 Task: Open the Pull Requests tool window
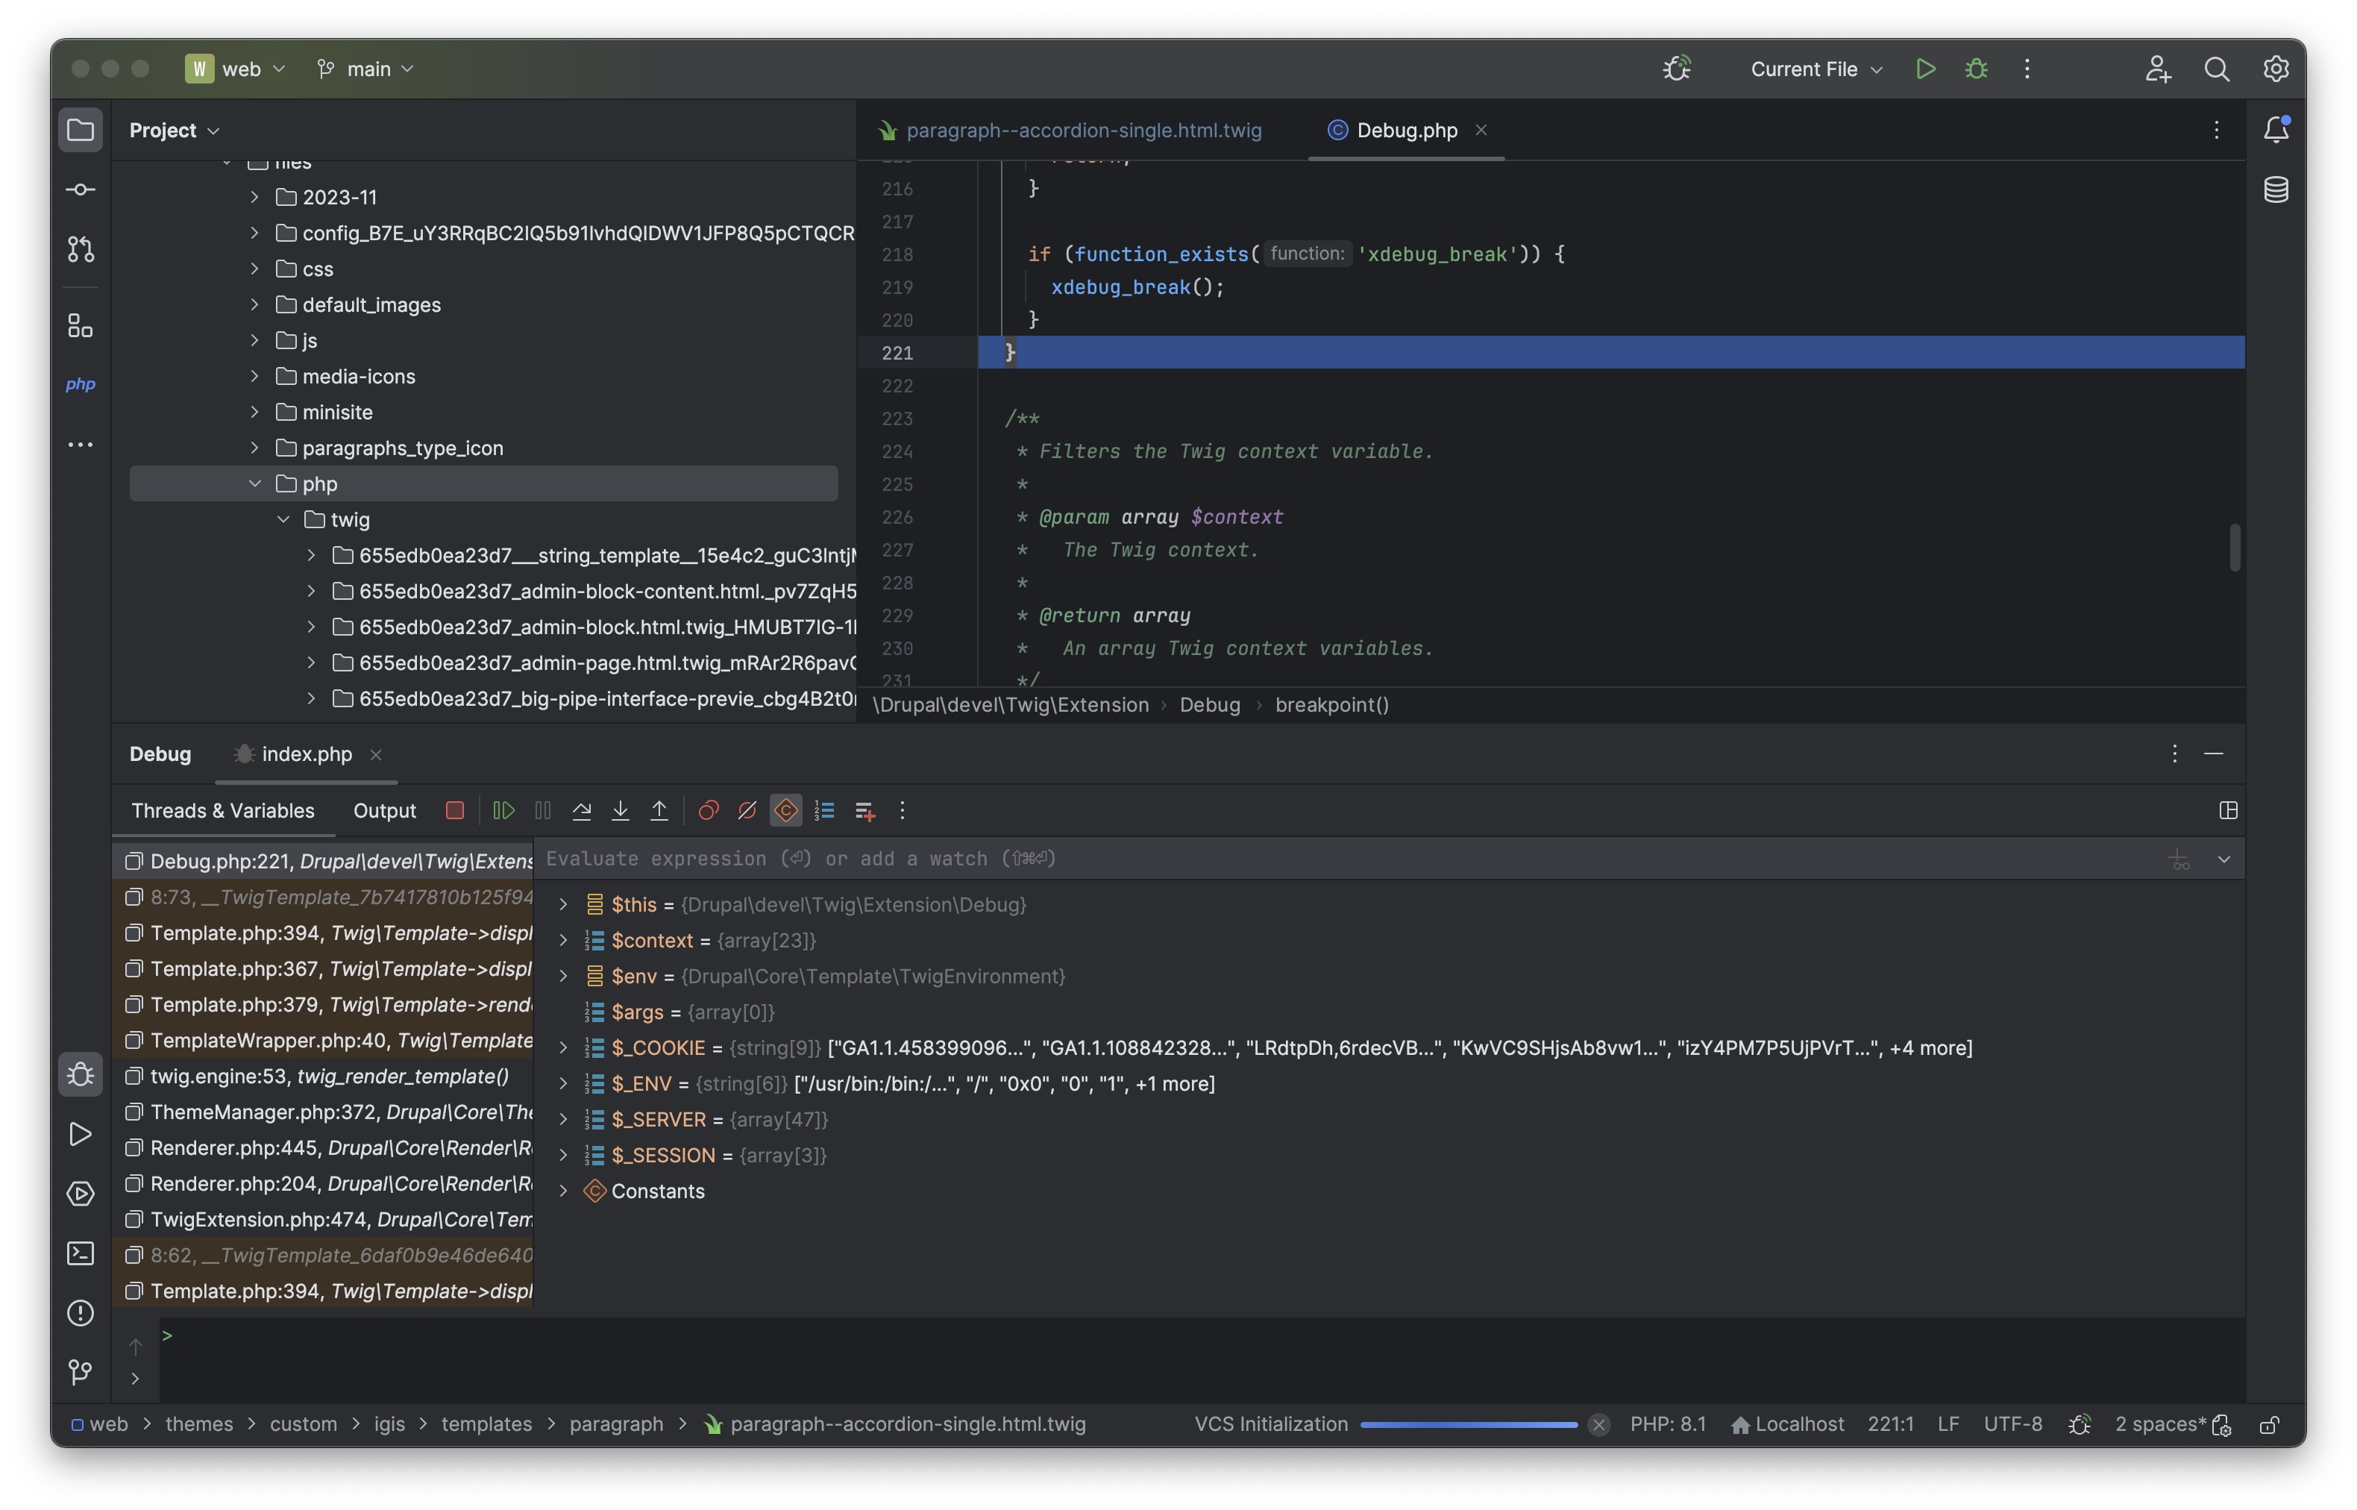[81, 249]
